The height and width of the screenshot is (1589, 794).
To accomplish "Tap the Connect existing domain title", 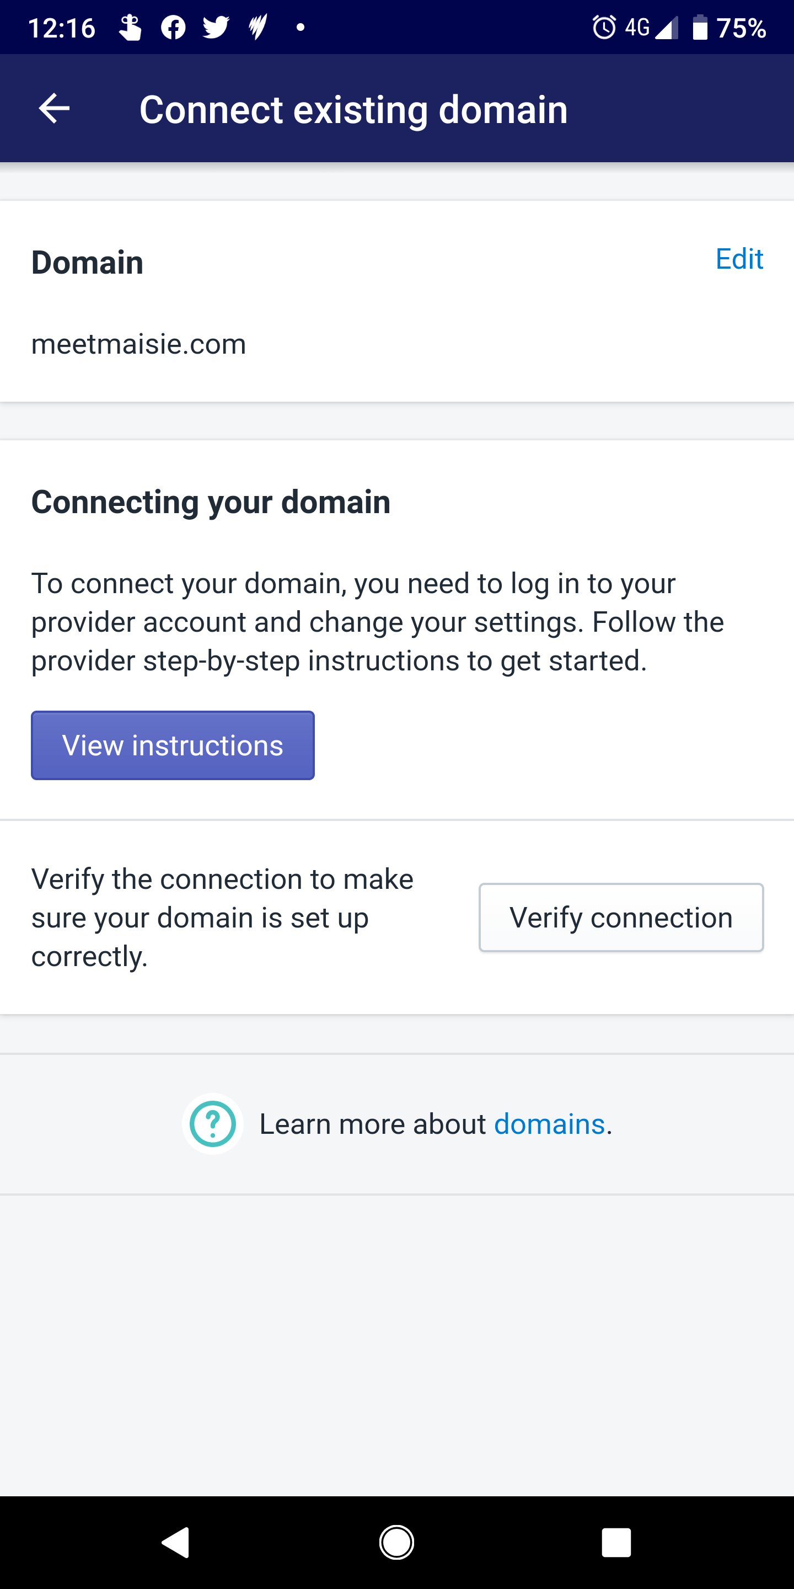I will tap(353, 109).
